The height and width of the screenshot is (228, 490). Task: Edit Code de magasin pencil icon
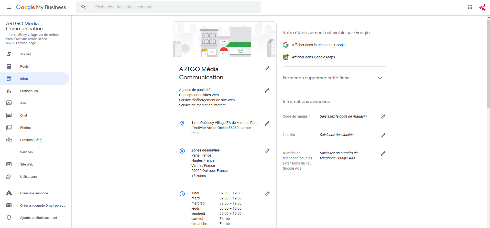coord(383,117)
